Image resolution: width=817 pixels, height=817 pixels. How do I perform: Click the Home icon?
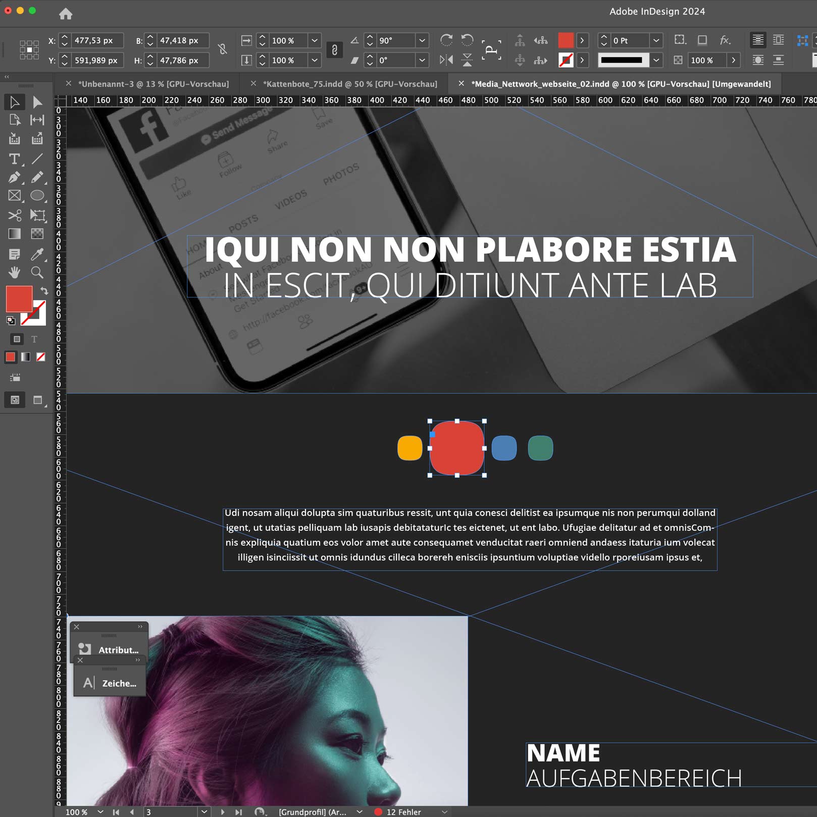pos(66,14)
